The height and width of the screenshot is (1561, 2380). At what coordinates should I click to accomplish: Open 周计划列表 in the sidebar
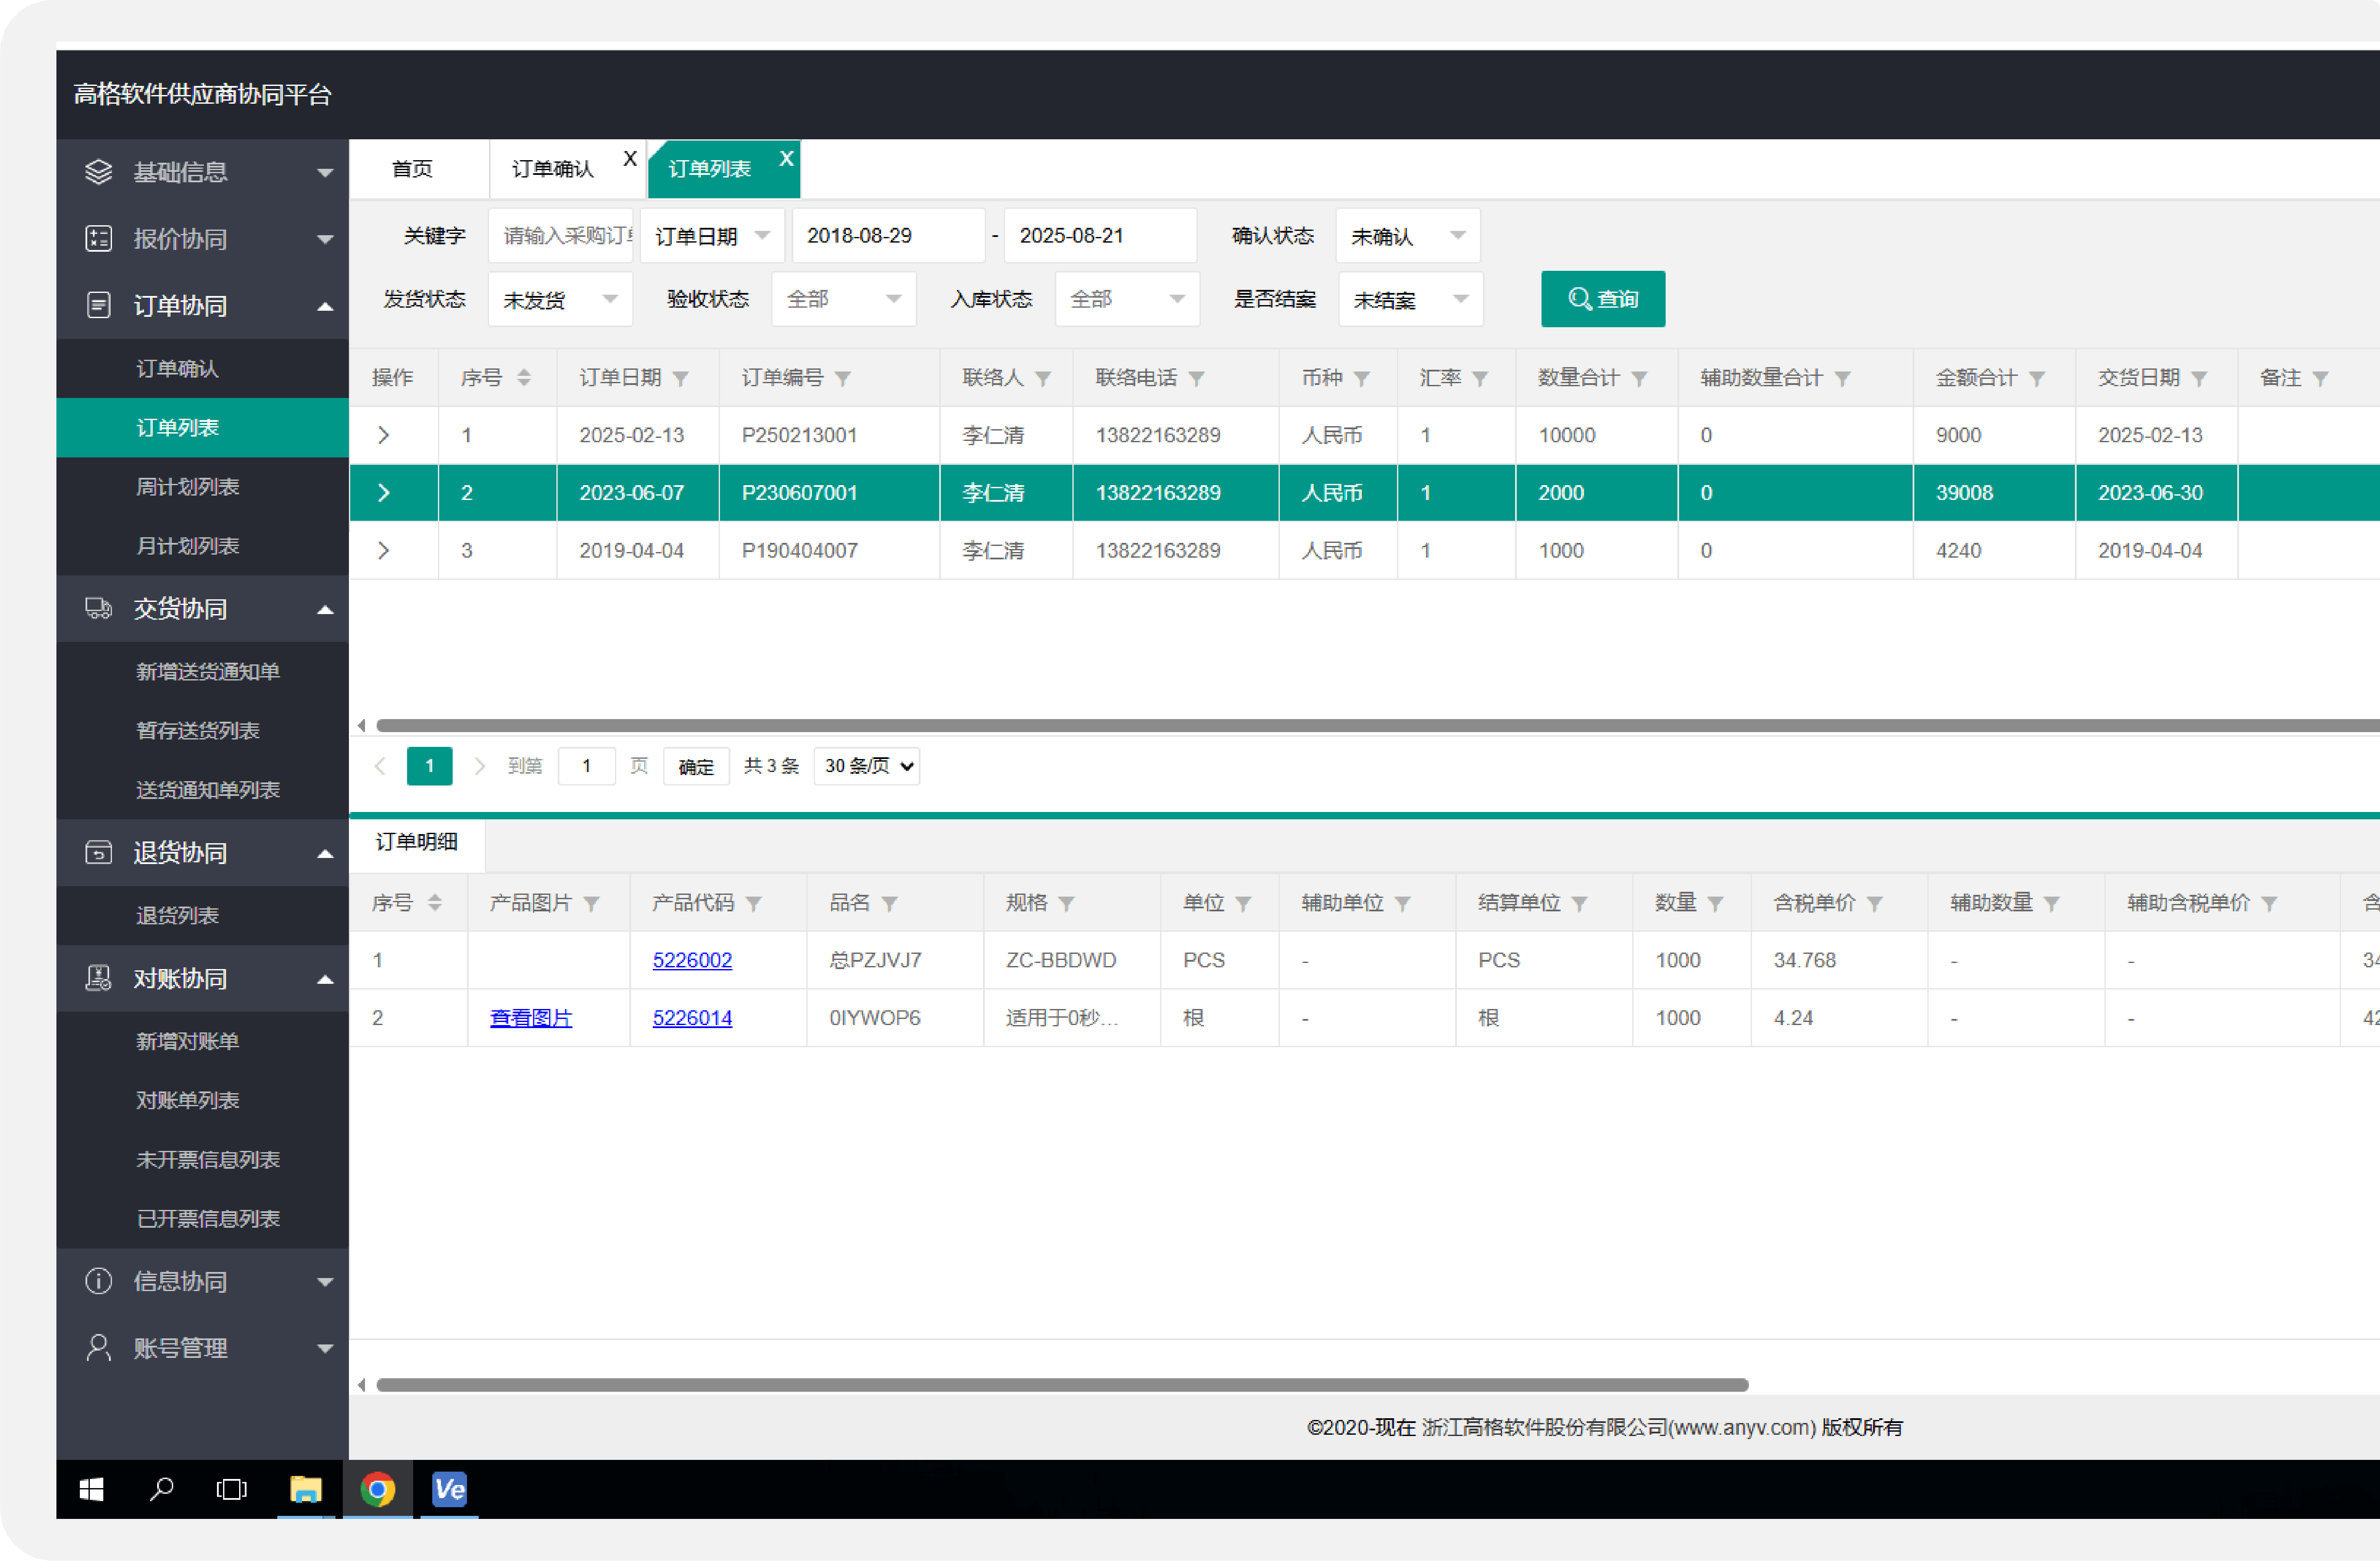coord(187,487)
